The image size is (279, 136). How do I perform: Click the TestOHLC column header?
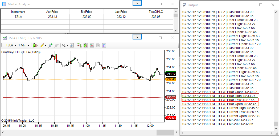click(x=156, y=12)
